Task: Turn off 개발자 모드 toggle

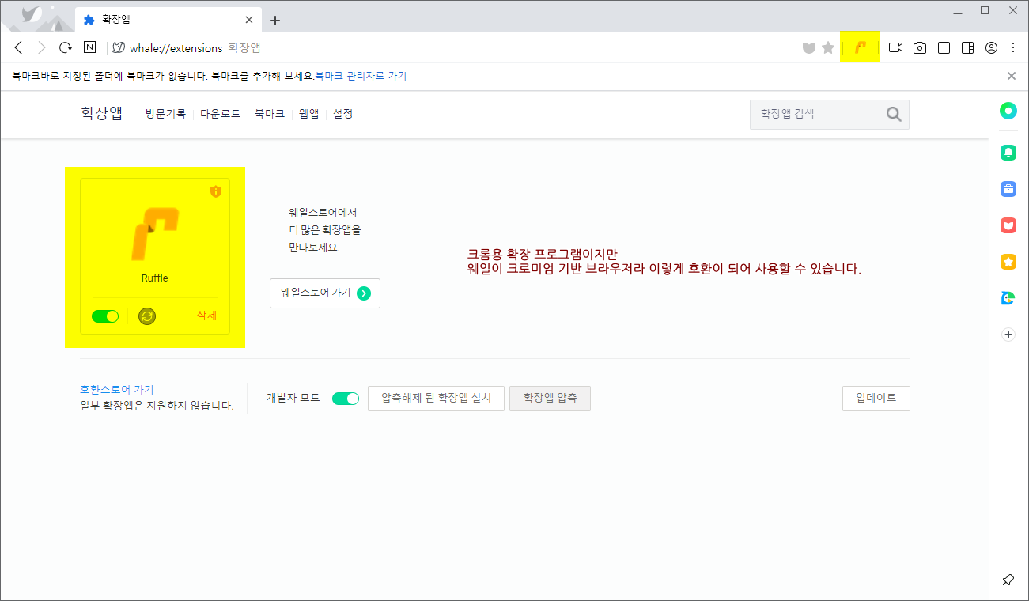Action: (x=346, y=399)
